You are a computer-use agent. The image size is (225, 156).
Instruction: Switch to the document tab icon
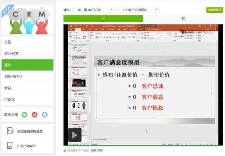(183, 18)
